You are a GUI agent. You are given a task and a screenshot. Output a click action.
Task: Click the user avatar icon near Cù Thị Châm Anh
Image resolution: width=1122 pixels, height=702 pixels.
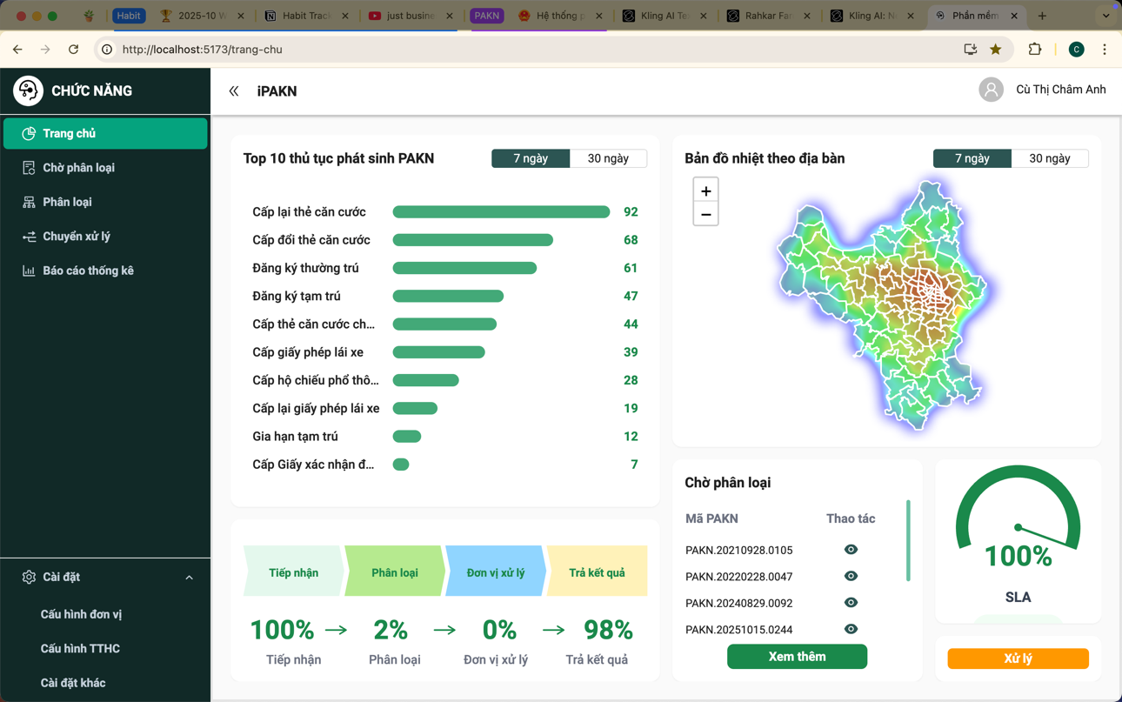[991, 89]
